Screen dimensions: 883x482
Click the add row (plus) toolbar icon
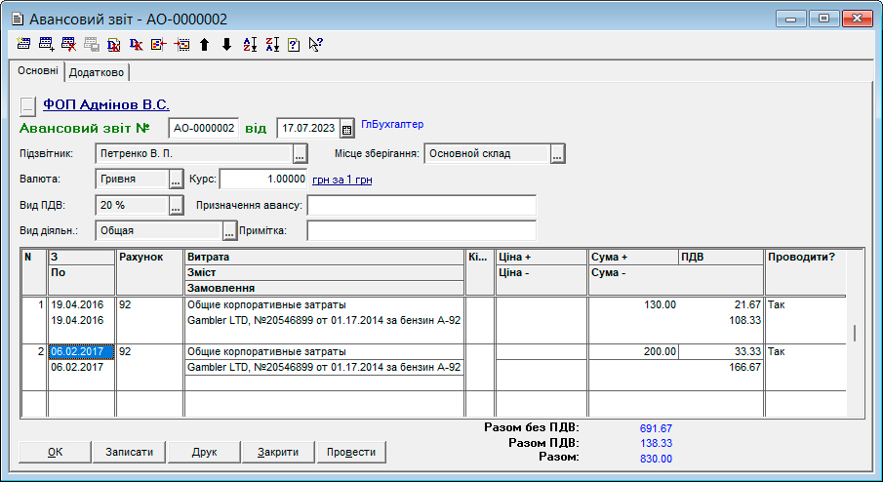pyautogui.click(x=46, y=44)
